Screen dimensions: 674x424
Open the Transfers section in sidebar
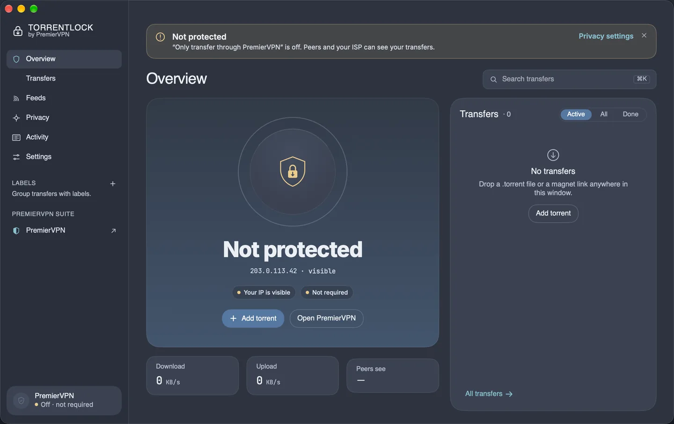pyautogui.click(x=64, y=79)
